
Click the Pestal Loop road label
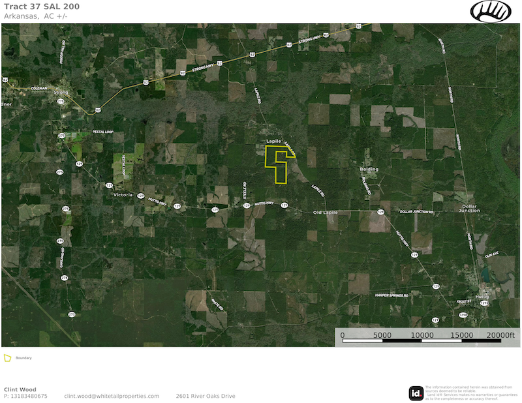tap(103, 131)
